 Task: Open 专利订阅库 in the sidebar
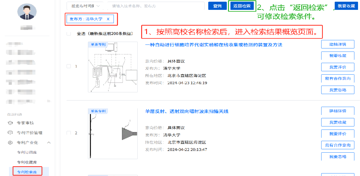[27, 152]
